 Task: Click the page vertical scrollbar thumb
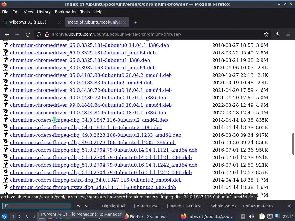293,144
